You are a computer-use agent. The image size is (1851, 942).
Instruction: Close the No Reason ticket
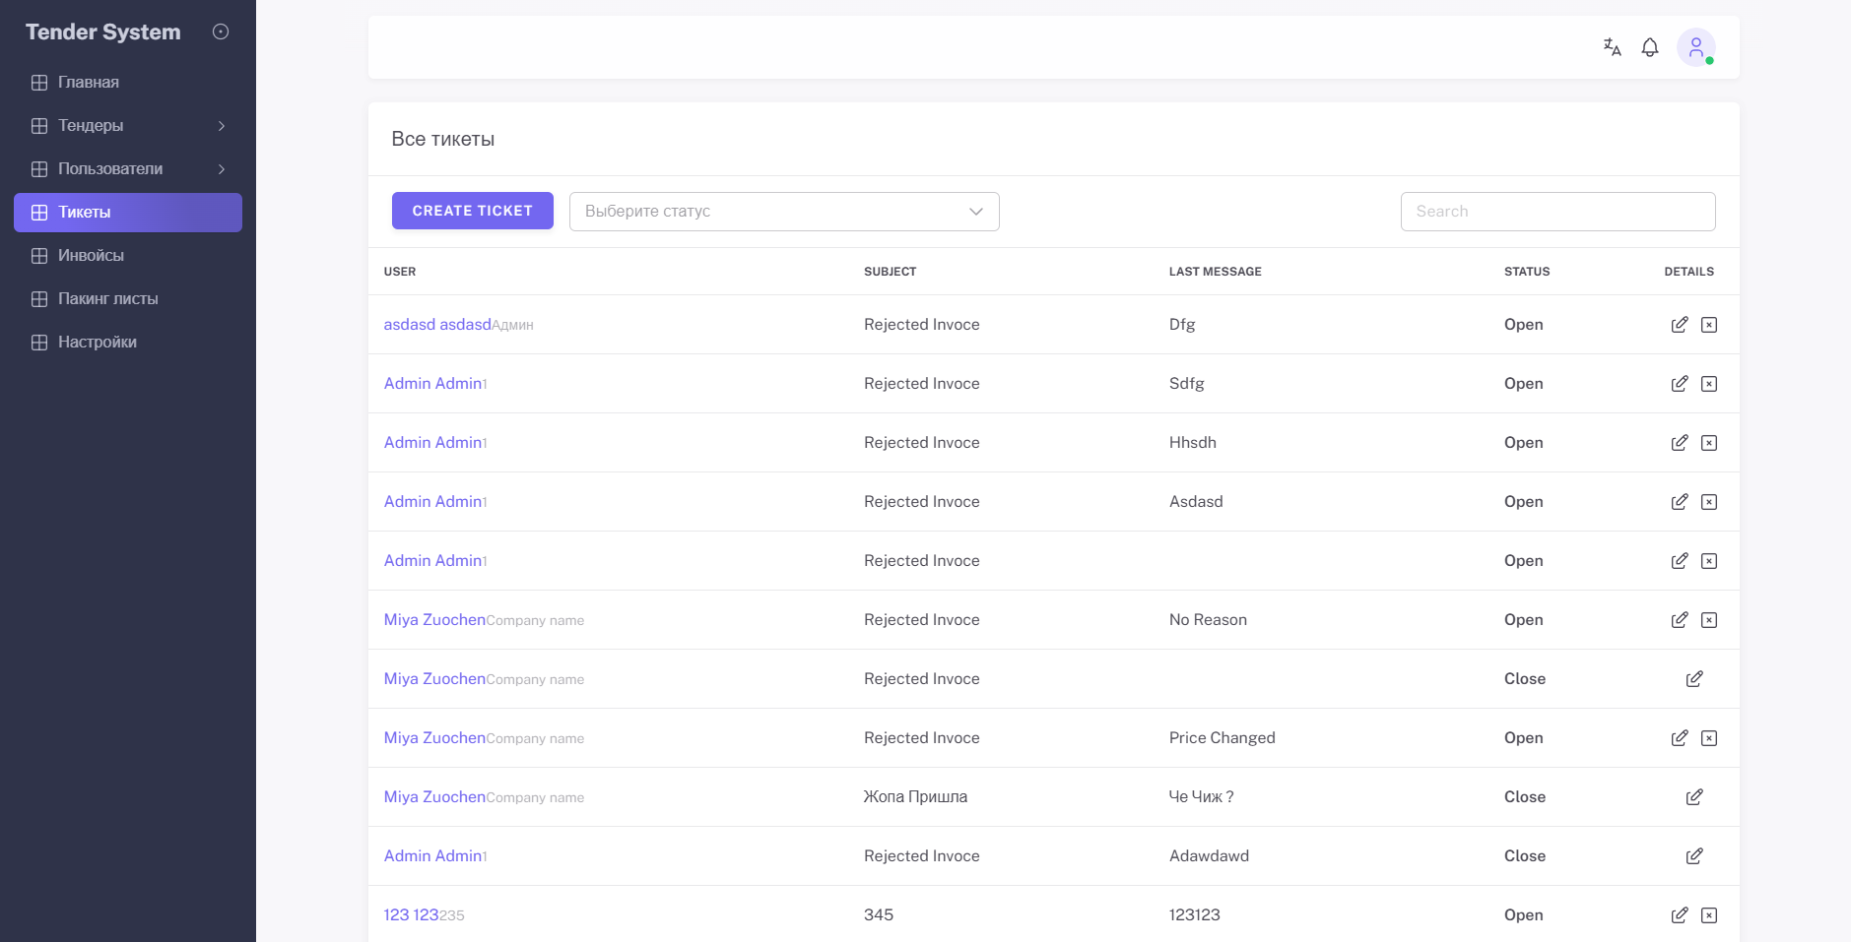click(1709, 620)
